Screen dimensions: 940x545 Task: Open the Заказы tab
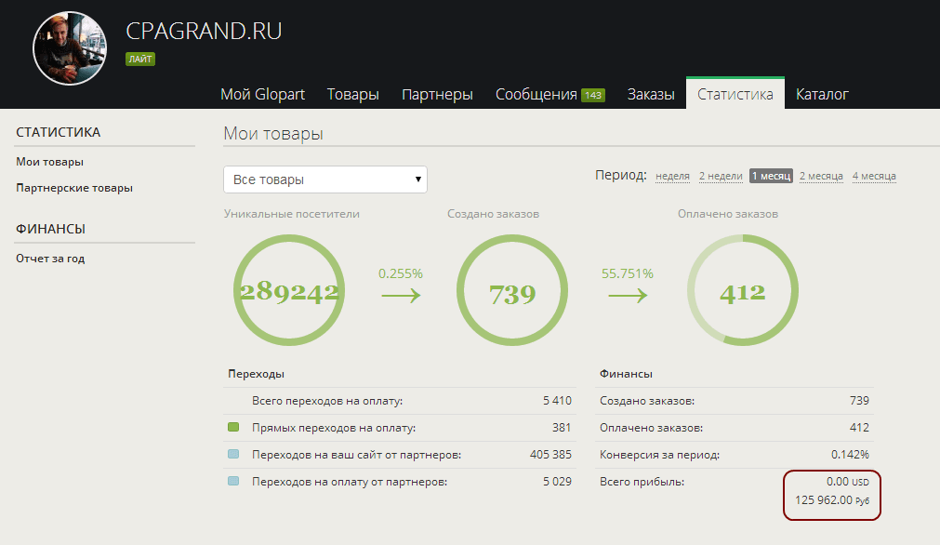651,94
